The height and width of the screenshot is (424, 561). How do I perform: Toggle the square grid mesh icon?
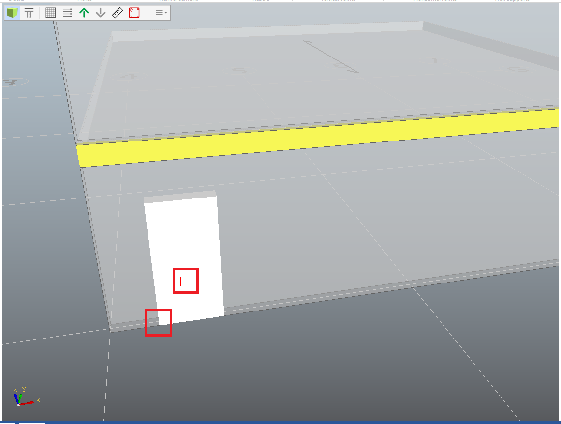pos(51,13)
